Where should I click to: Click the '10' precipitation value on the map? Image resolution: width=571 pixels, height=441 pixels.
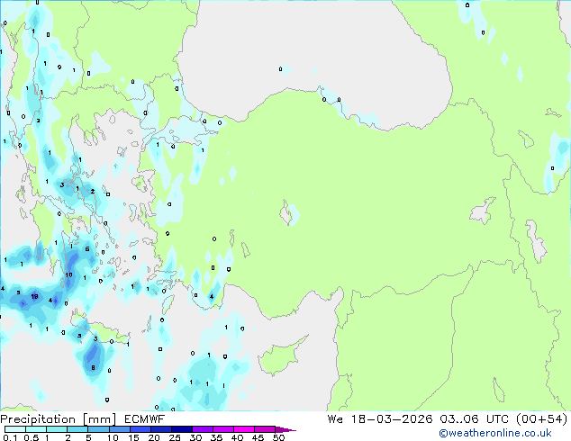pos(68,274)
